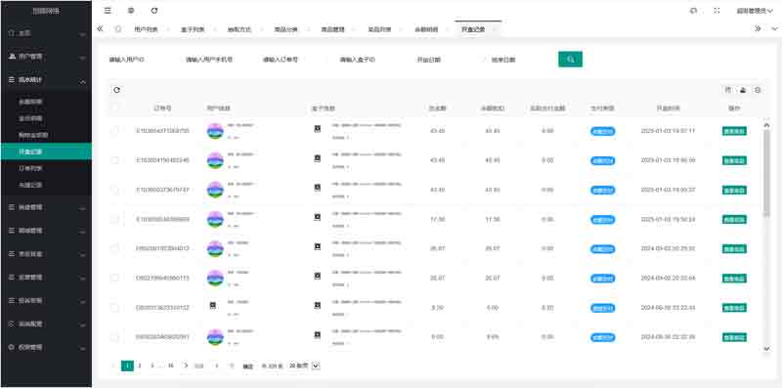Click the green action button in the first row

pyautogui.click(x=734, y=131)
